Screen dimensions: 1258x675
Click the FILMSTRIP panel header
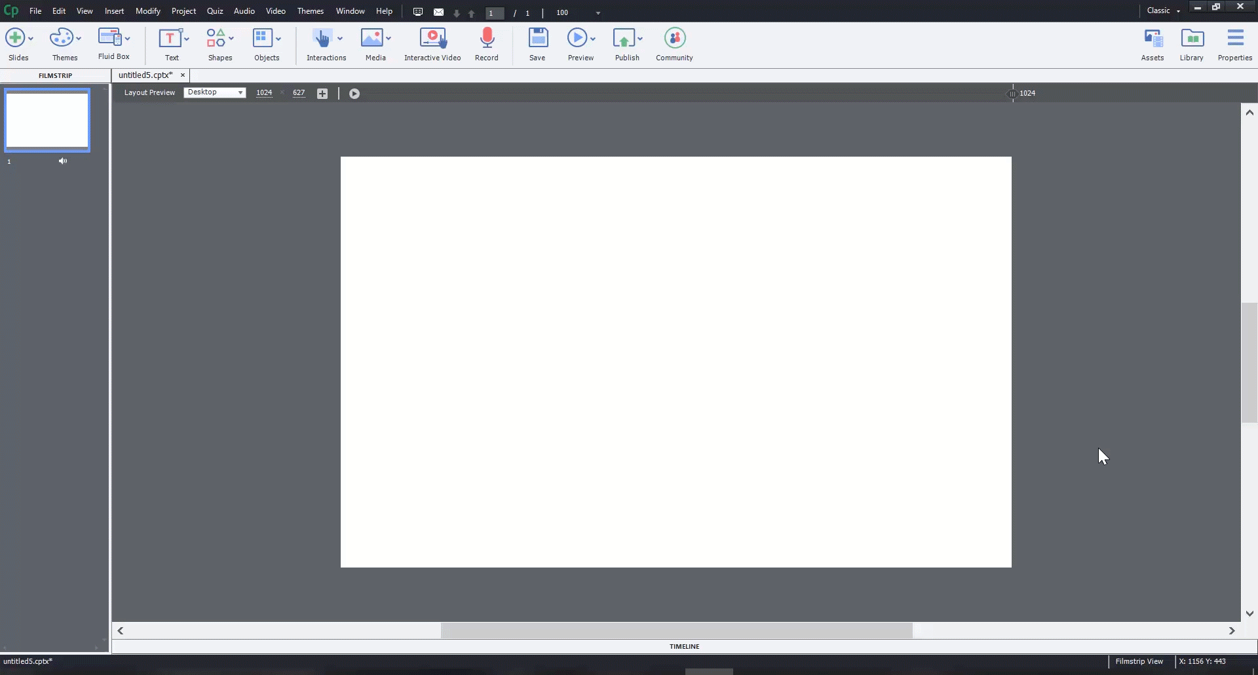click(x=55, y=75)
